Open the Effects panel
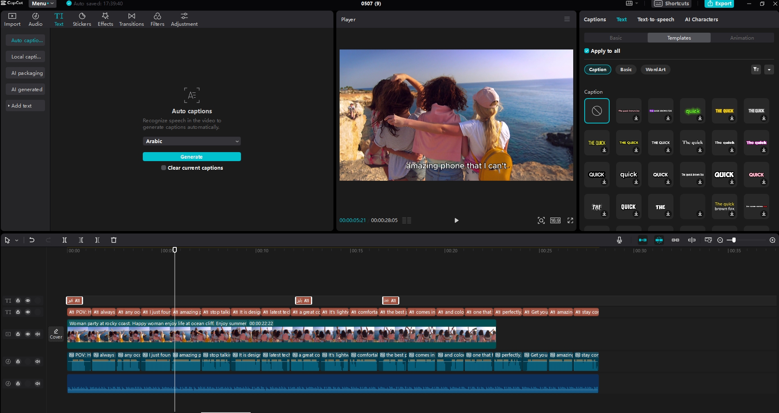Image resolution: width=779 pixels, height=413 pixels. click(x=105, y=19)
